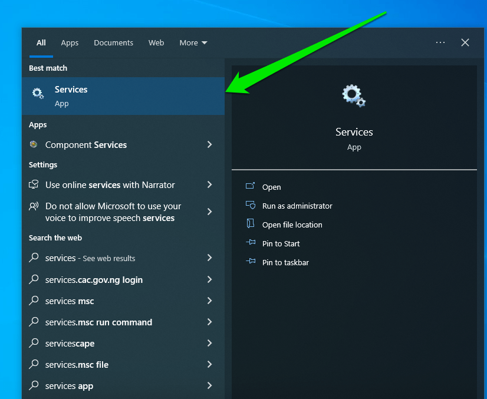
Task: Click the Services gear icon in Best match
Action: click(x=38, y=93)
